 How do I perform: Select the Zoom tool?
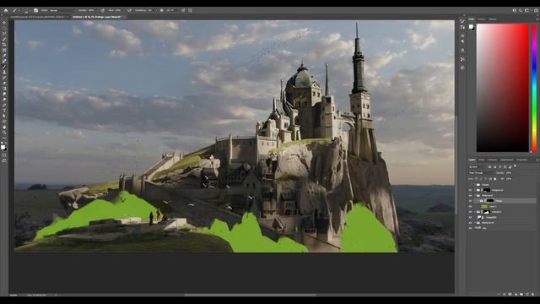pyautogui.click(x=4, y=133)
